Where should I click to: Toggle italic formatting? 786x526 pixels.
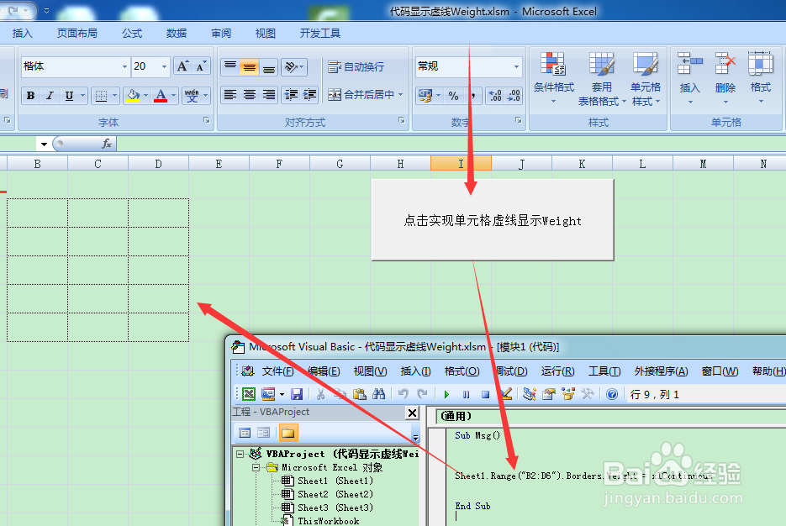pos(50,95)
